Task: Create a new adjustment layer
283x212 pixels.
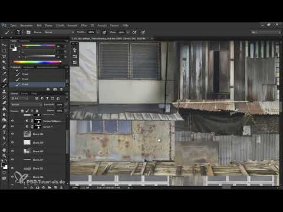Action: 44,188
